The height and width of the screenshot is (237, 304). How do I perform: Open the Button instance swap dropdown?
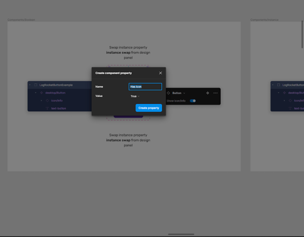[x=184, y=93]
